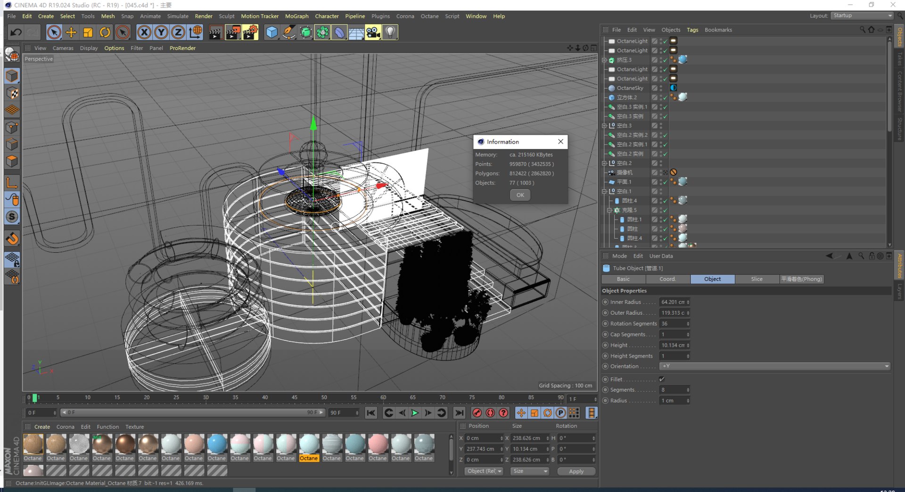905x492 pixels.
Task: Open the Layout Startup dropdown
Action: pos(862,16)
